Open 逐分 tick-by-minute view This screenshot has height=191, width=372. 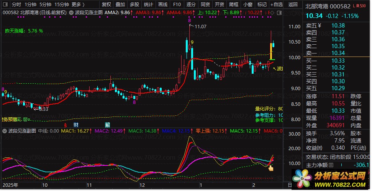191,5
